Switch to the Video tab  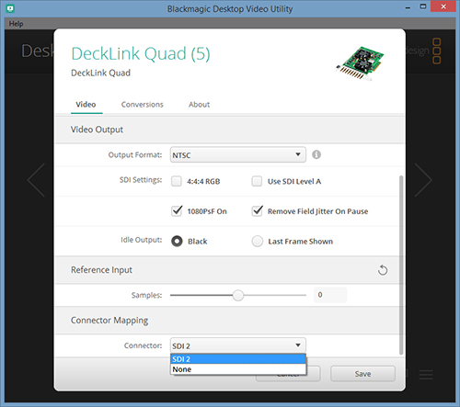tap(86, 105)
